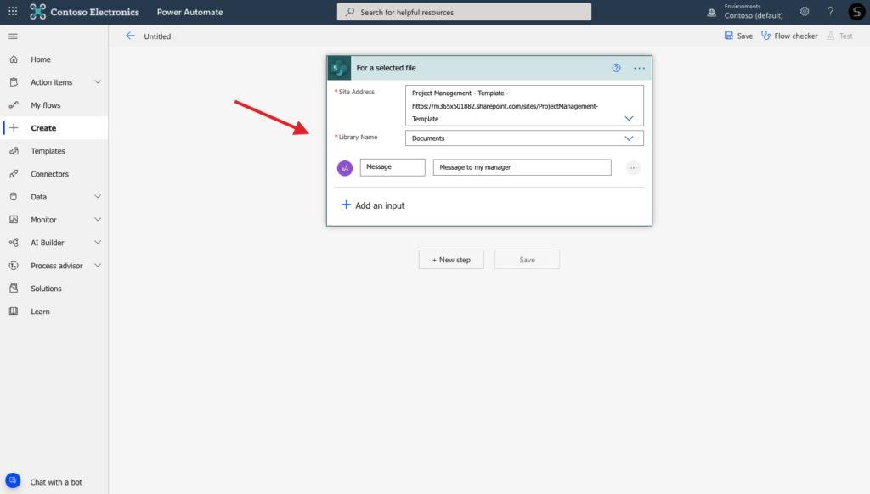870x494 pixels.
Task: Click the Home house icon
Action: click(14, 59)
